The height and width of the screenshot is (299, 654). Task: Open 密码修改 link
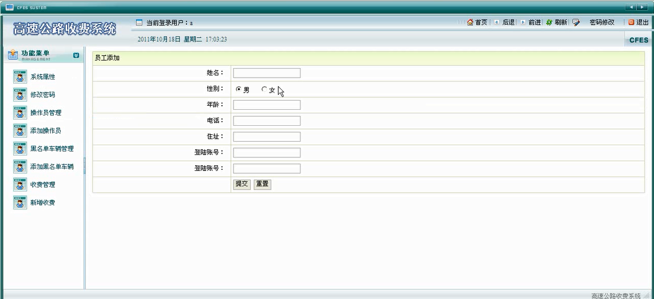pos(602,22)
